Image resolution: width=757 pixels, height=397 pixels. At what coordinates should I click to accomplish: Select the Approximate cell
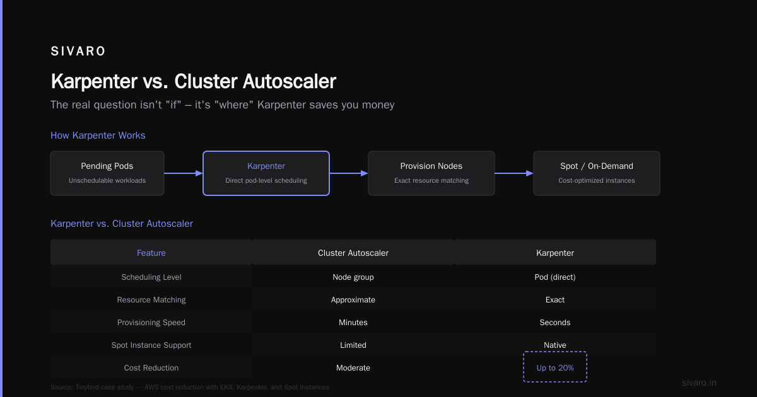tap(353, 300)
